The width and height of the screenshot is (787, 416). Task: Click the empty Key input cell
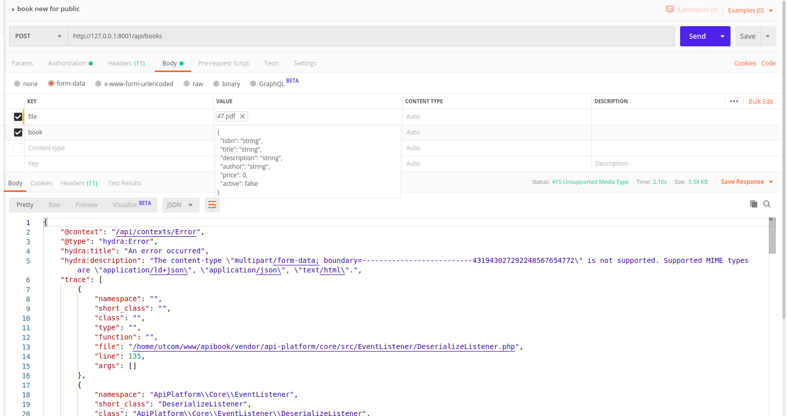coord(119,164)
